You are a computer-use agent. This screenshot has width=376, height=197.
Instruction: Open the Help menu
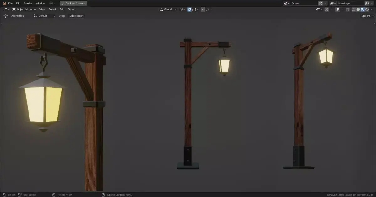(51, 3)
